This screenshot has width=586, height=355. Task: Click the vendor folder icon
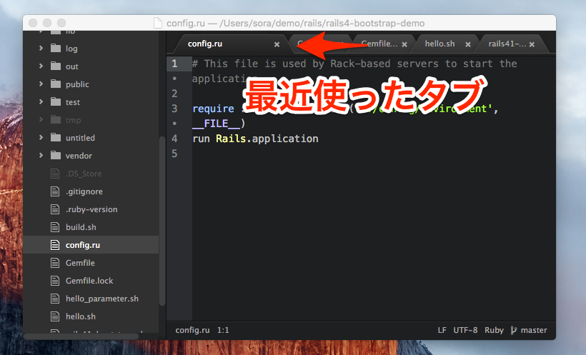56,155
